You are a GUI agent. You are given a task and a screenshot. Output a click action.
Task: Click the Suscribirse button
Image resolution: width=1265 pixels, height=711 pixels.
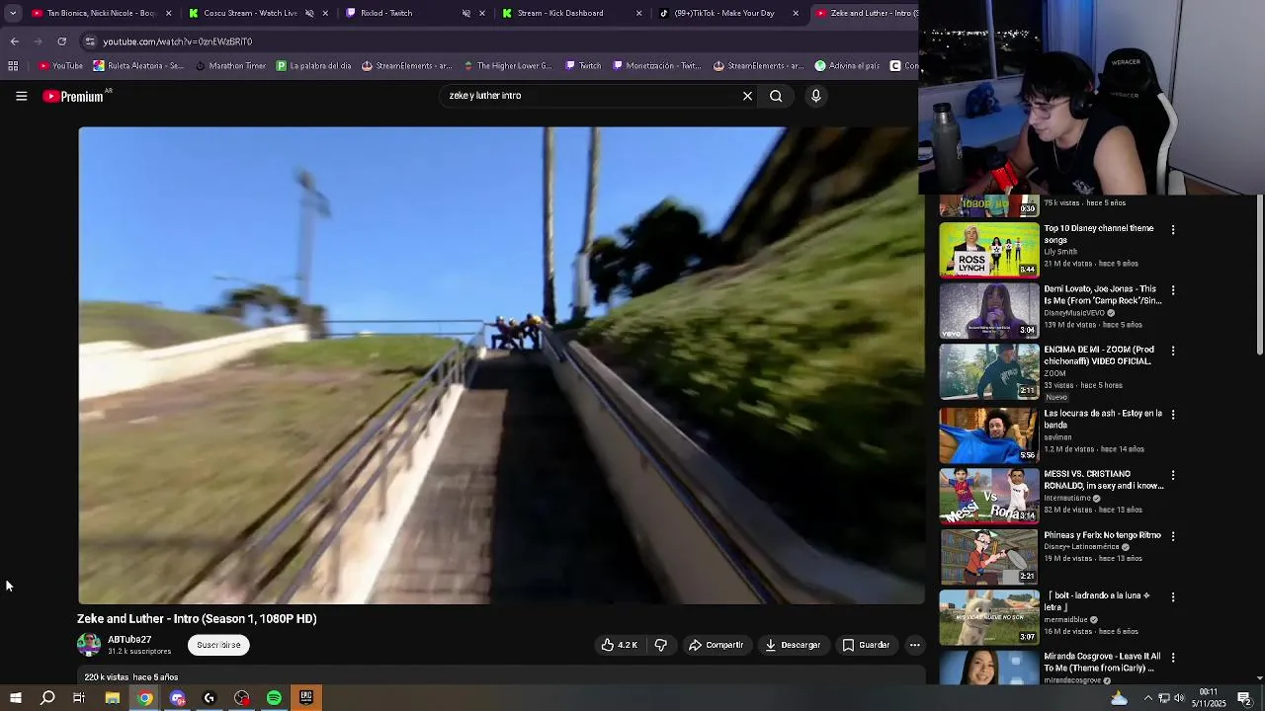pyautogui.click(x=218, y=645)
